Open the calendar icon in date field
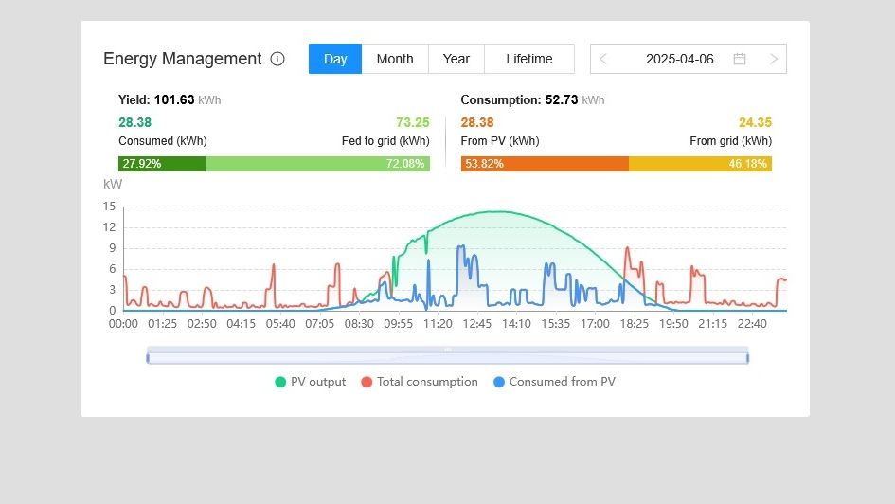This screenshot has height=504, width=895. pos(740,59)
